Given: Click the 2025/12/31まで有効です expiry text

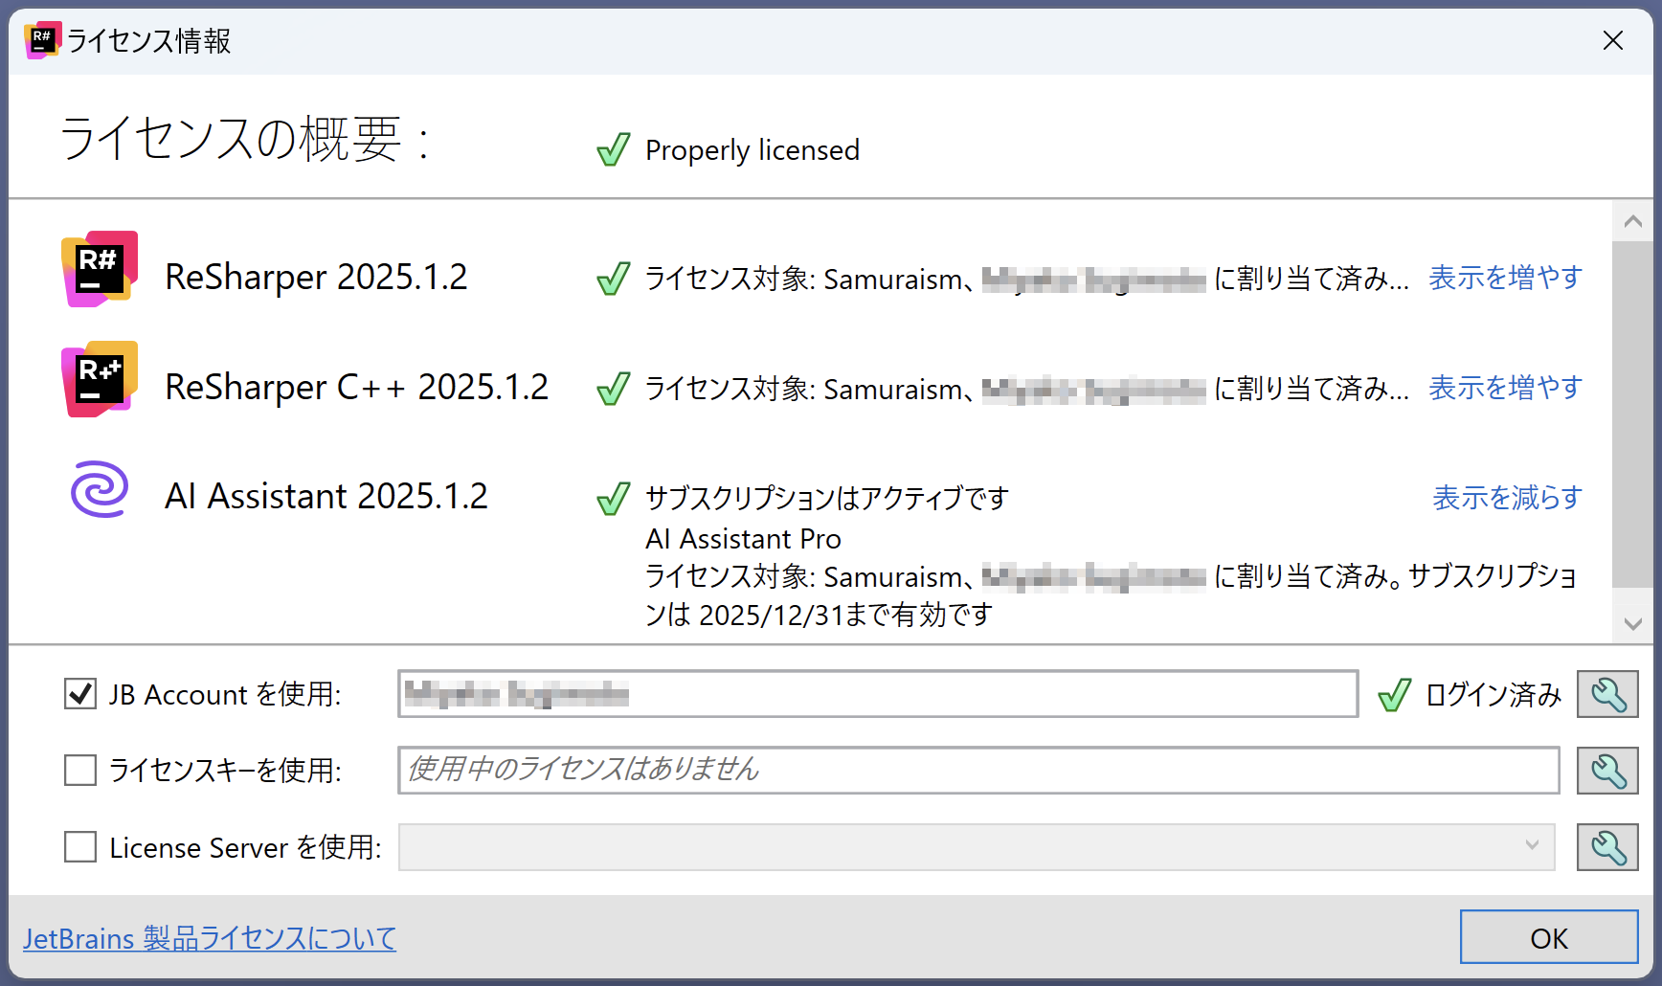Looking at the screenshot, I should (x=846, y=615).
